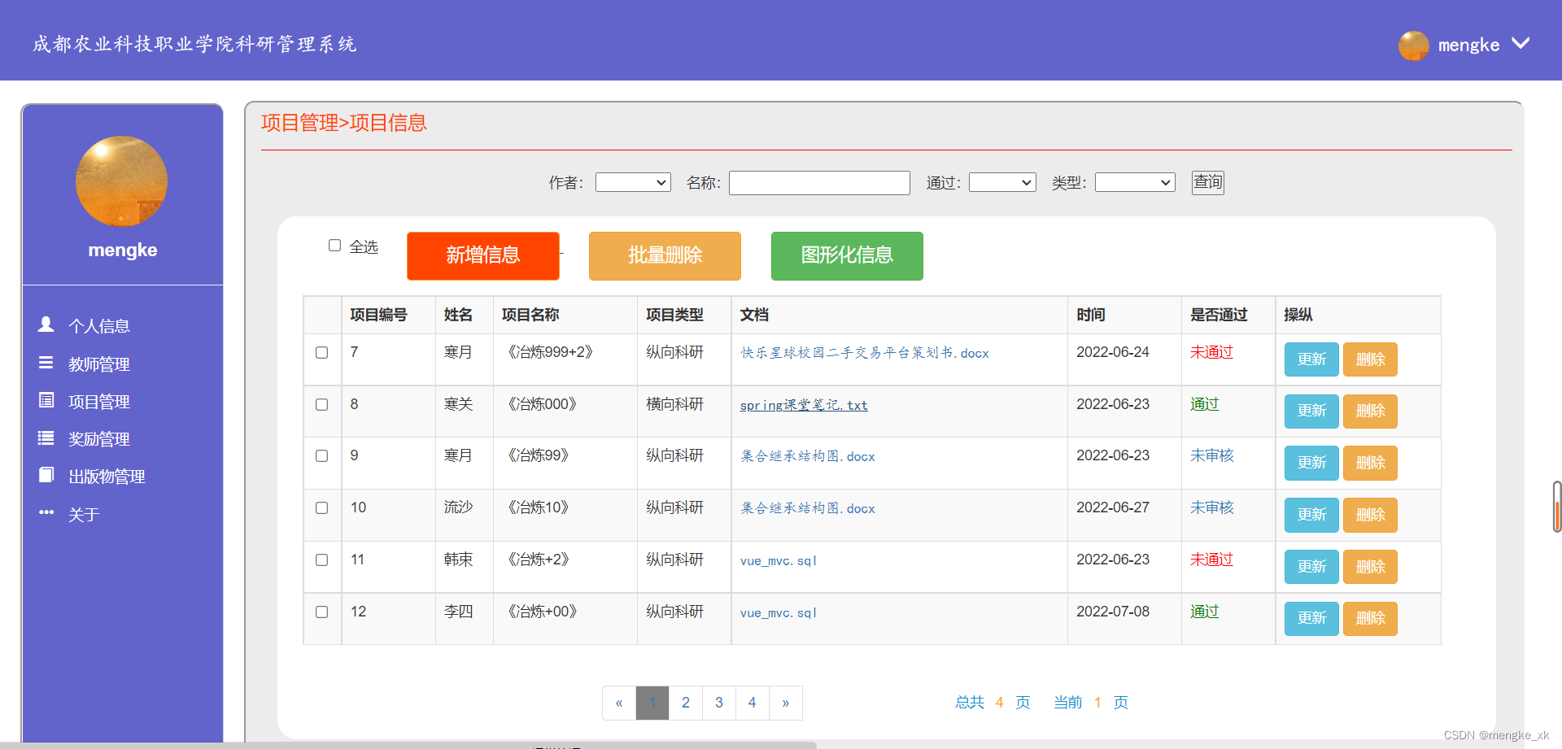
Task: Expand the 类型 dropdown filter
Action: pyautogui.click(x=1134, y=182)
